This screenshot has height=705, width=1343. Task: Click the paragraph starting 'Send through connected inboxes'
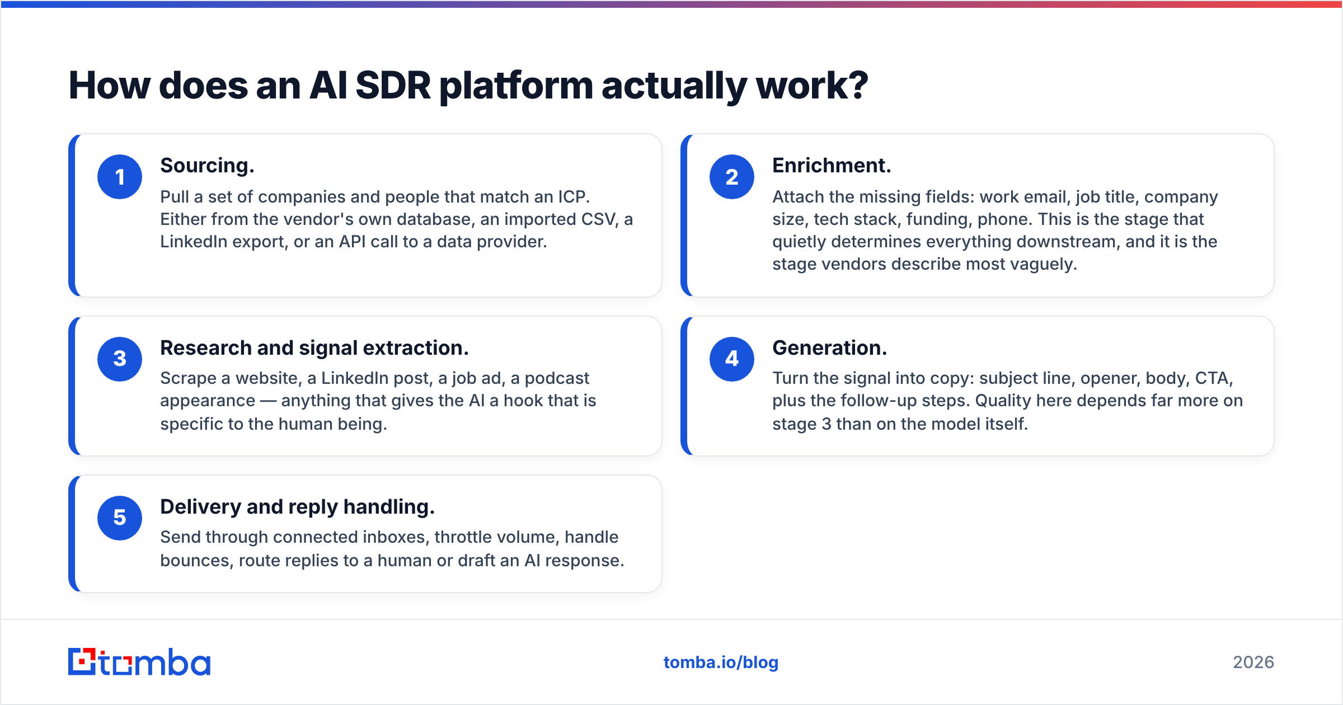pyautogui.click(x=392, y=548)
